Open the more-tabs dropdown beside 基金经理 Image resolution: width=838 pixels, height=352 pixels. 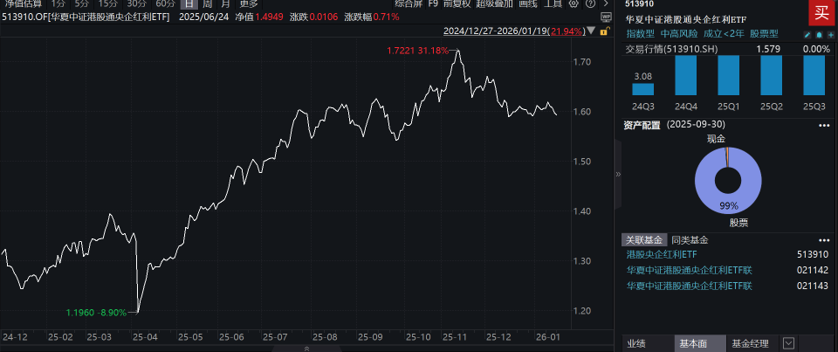coord(788,343)
